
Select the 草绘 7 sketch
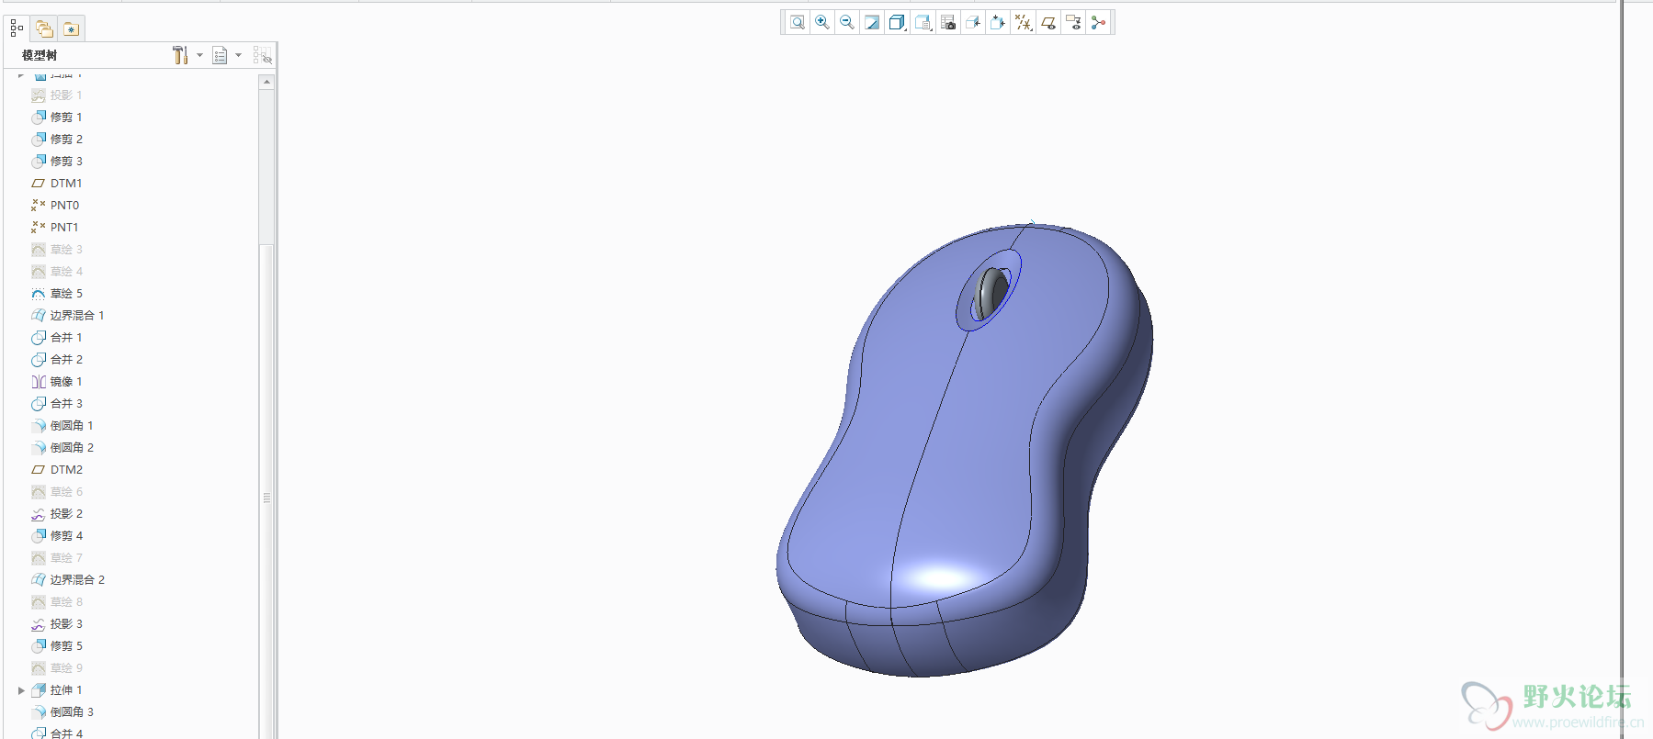pos(56,558)
